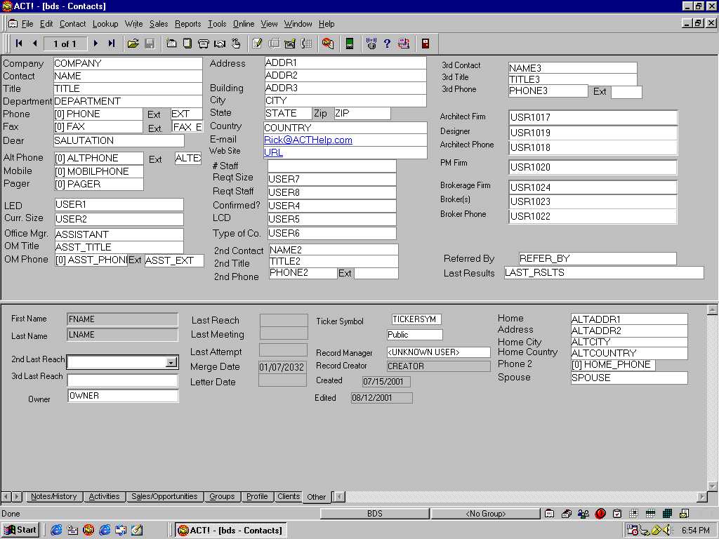Click the Referred By field
This screenshot has height=539, width=719.
click(598, 258)
